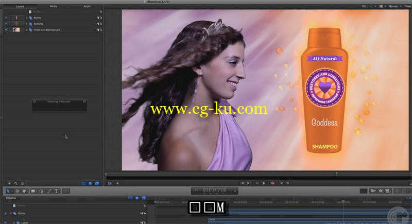Screen dimensions: 412x224
Task: Click the Bubbles layer thumbnail
Action: point(16,24)
